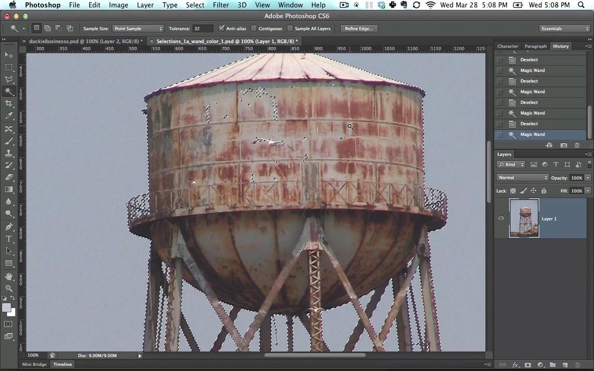Viewport: 594px width, 371px height.
Task: Select the Magic Wand tool in toolbox
Action: pyautogui.click(x=9, y=91)
